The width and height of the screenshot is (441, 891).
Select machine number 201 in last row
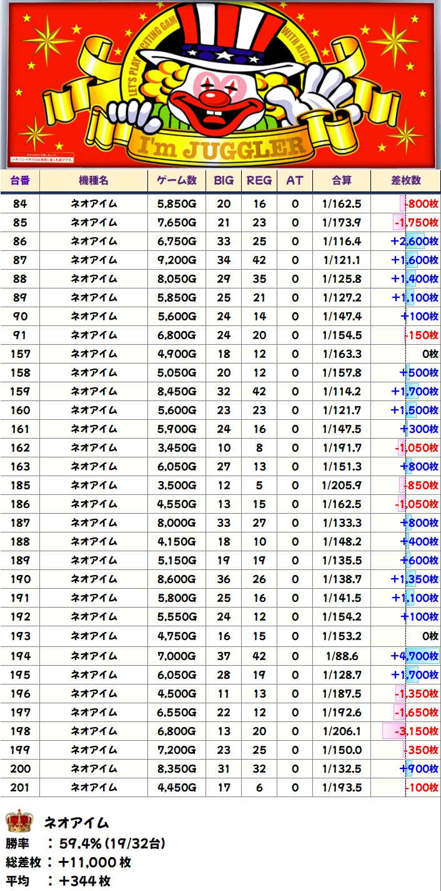pyautogui.click(x=21, y=788)
